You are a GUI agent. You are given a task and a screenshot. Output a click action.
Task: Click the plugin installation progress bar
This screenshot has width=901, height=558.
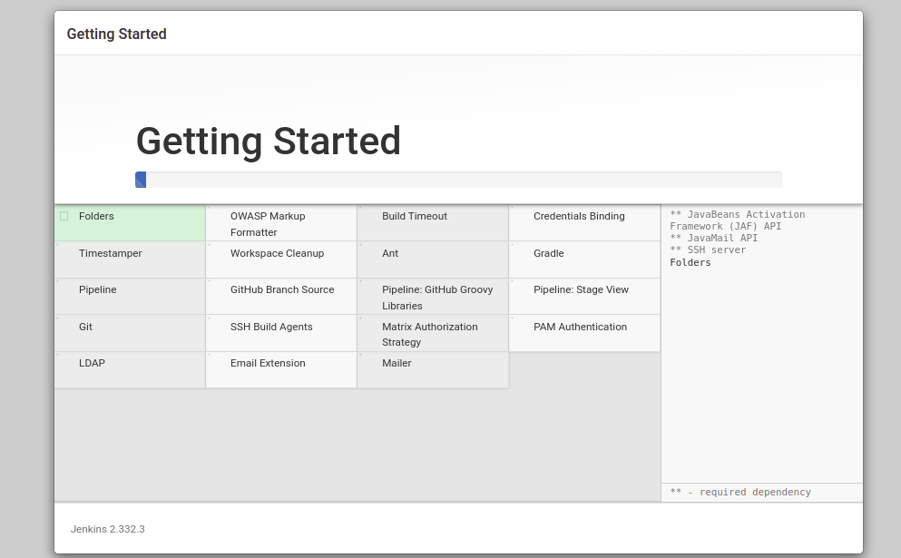point(458,180)
